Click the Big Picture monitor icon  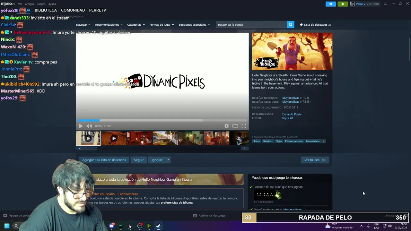click(x=386, y=4)
